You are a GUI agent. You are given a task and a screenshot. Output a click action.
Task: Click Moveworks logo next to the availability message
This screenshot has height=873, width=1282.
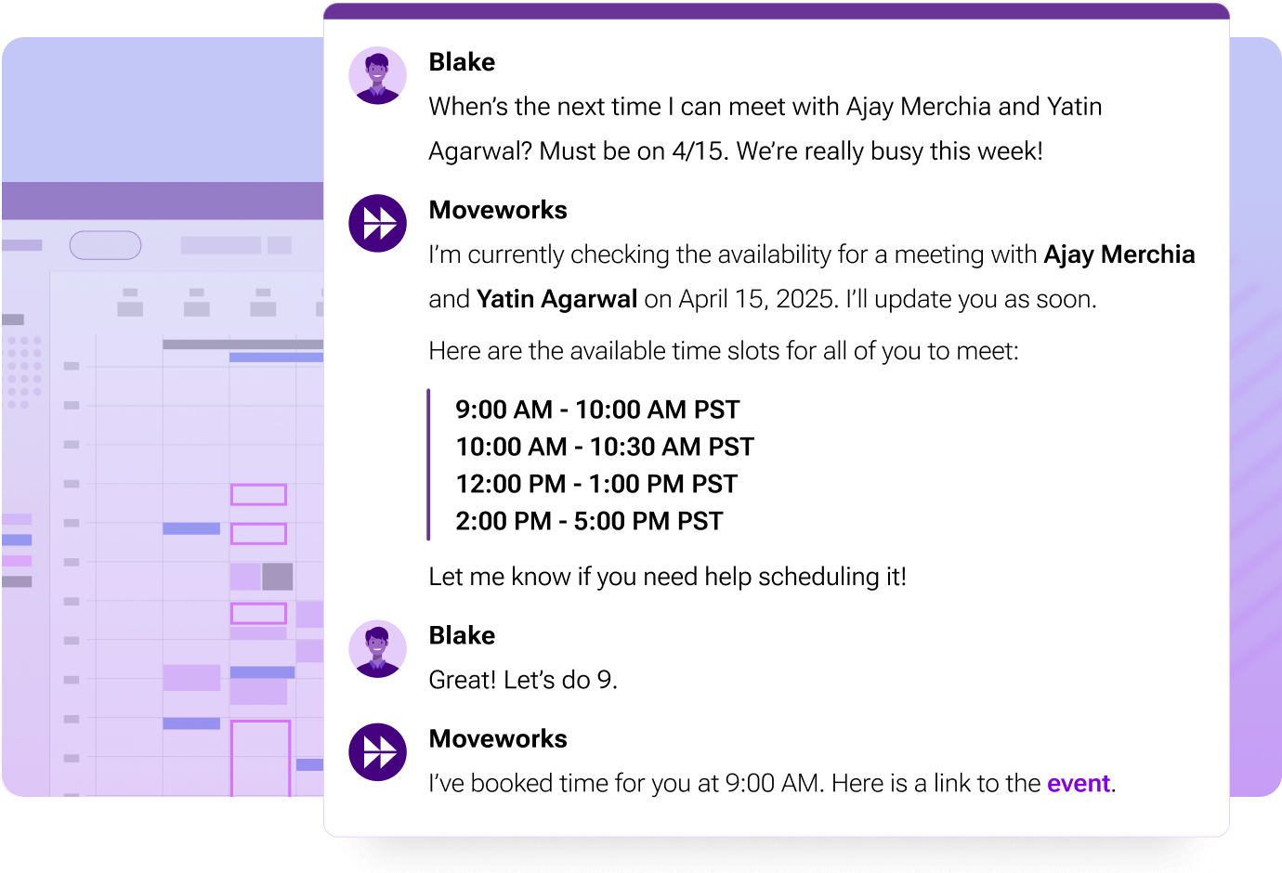coord(377,223)
